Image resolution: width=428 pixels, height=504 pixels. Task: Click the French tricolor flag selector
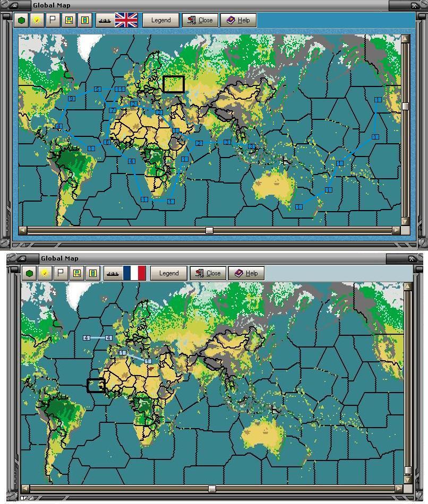click(x=134, y=273)
